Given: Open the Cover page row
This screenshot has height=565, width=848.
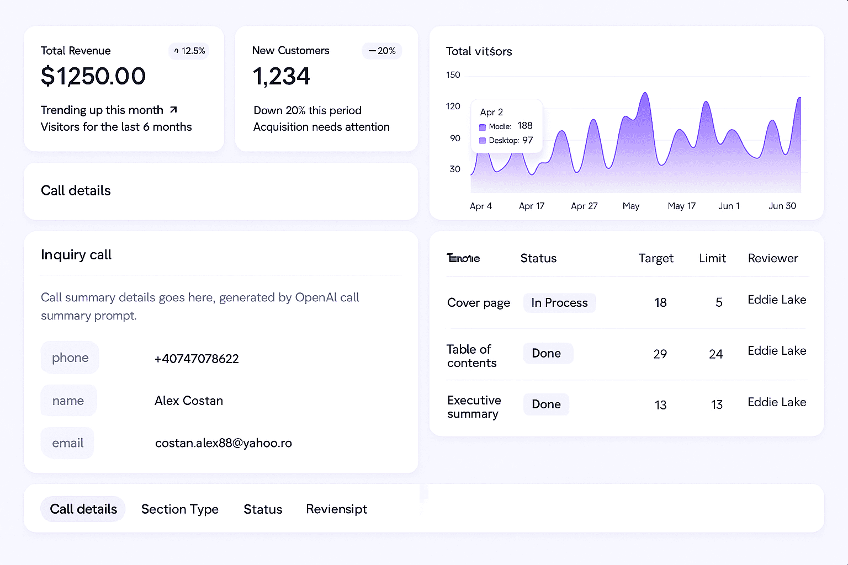Looking at the screenshot, I should [479, 303].
